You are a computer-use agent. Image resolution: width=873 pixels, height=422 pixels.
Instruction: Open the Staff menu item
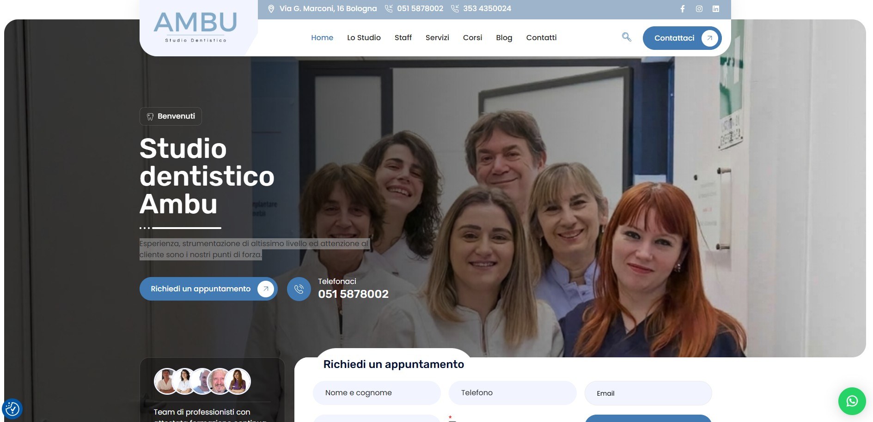[403, 38]
